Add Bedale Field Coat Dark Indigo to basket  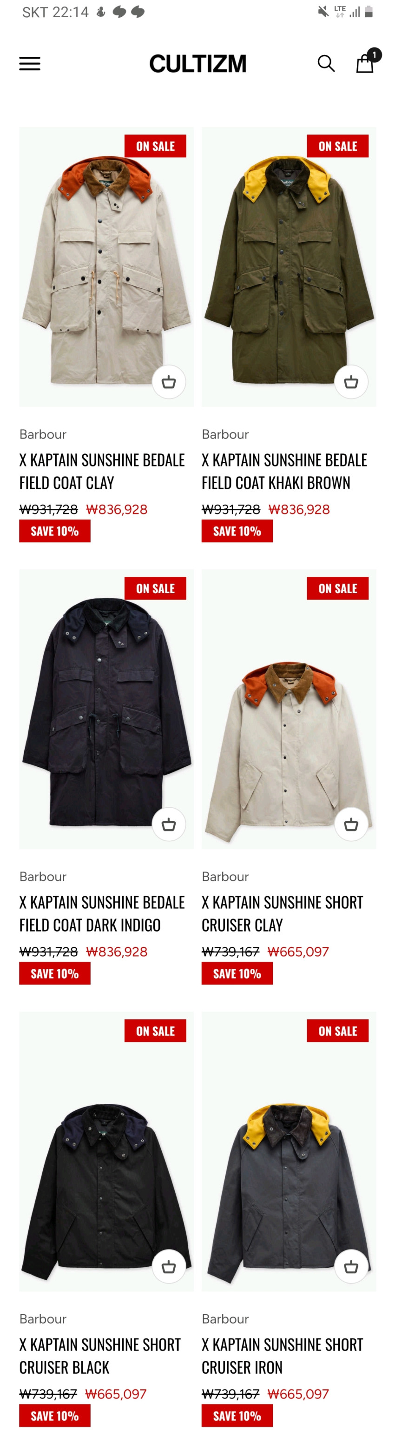(x=169, y=824)
